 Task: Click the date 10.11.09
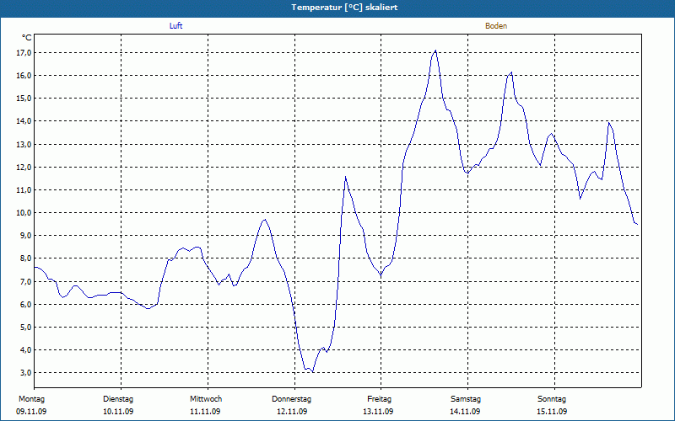tap(118, 412)
